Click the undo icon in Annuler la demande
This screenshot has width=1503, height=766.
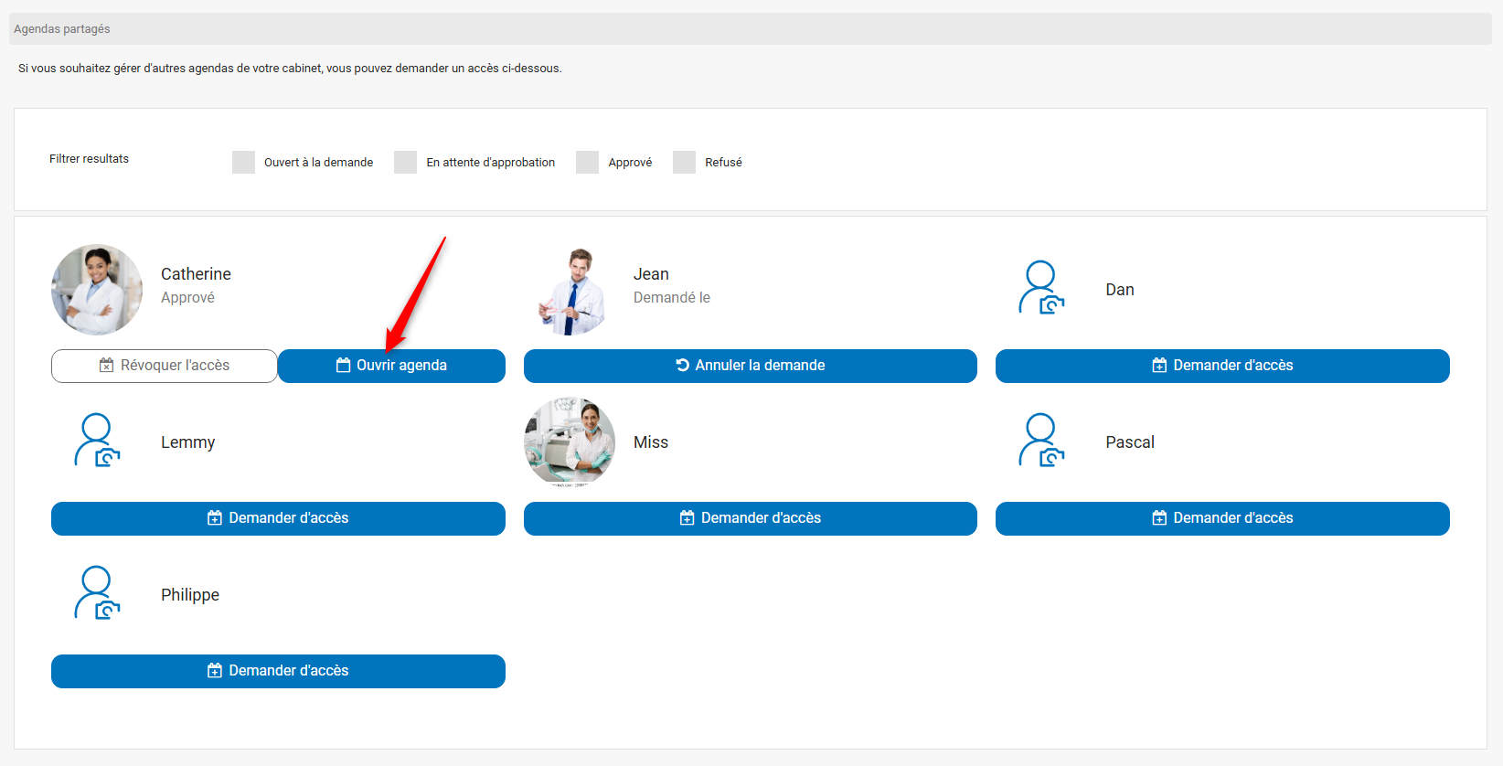pos(683,366)
